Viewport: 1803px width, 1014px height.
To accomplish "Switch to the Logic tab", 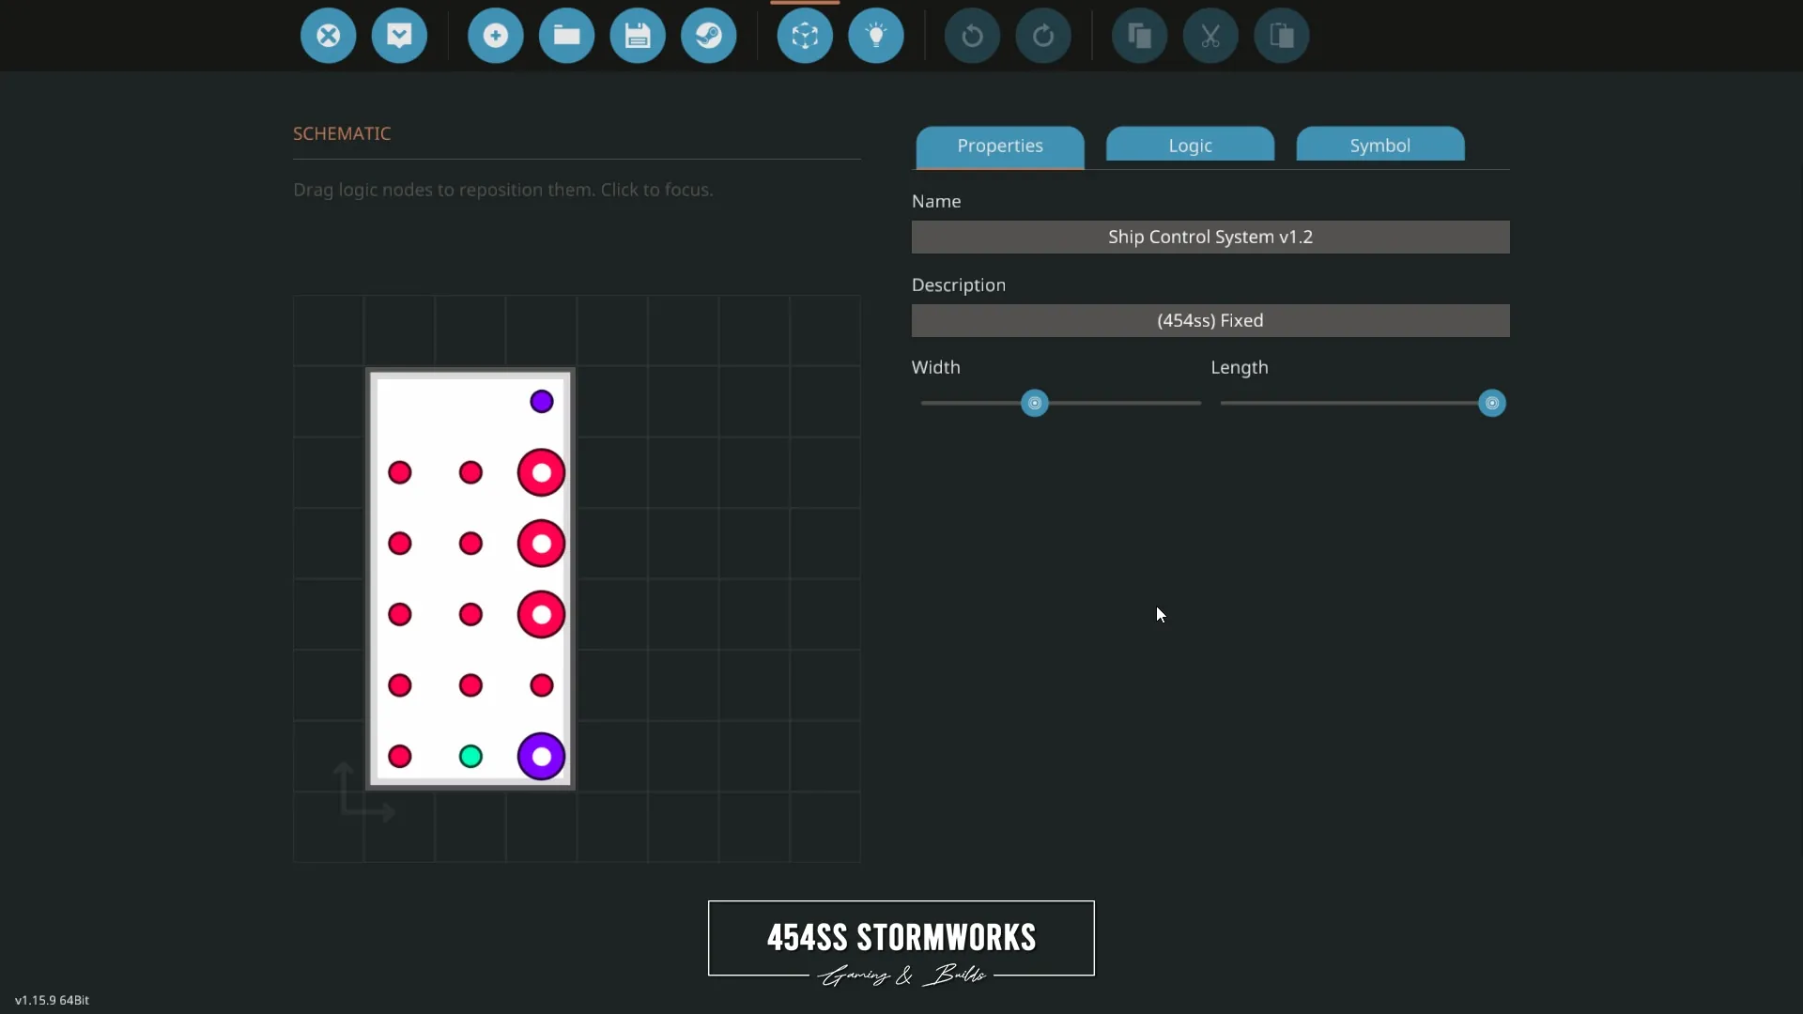I will point(1190,146).
